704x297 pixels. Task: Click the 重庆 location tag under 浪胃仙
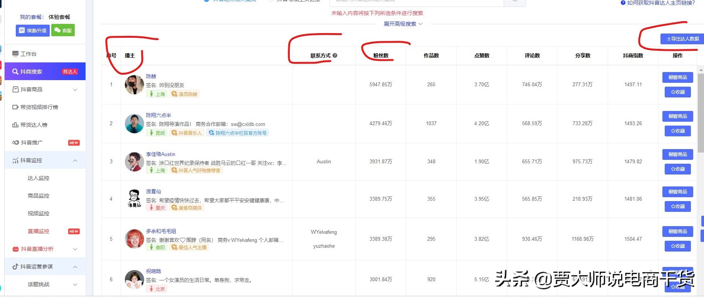tap(157, 208)
